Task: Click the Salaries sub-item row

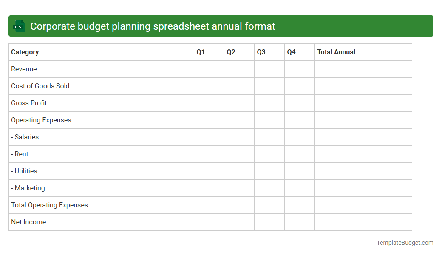Action: pyautogui.click(x=25, y=137)
